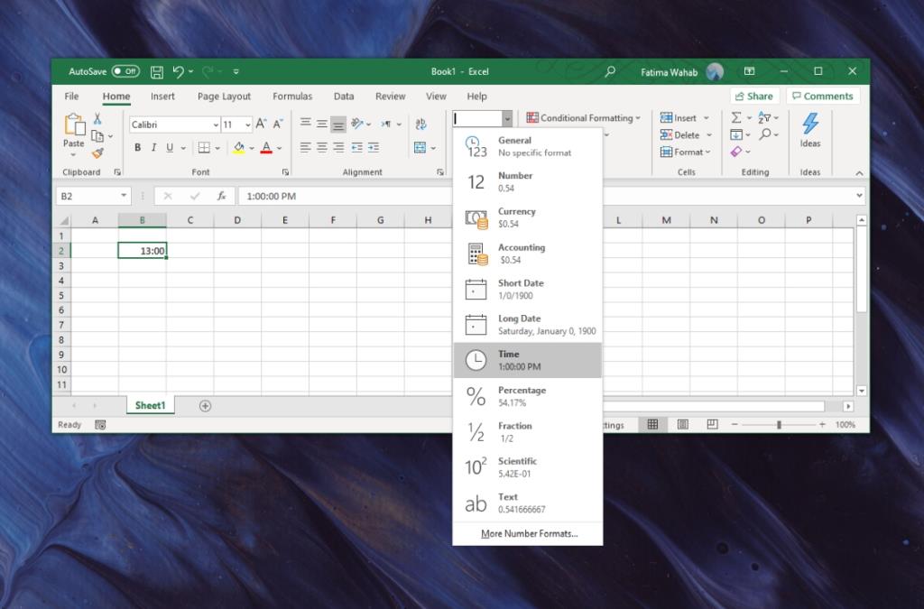924x609 pixels.
Task: Toggle underline formatting
Action: (171, 148)
